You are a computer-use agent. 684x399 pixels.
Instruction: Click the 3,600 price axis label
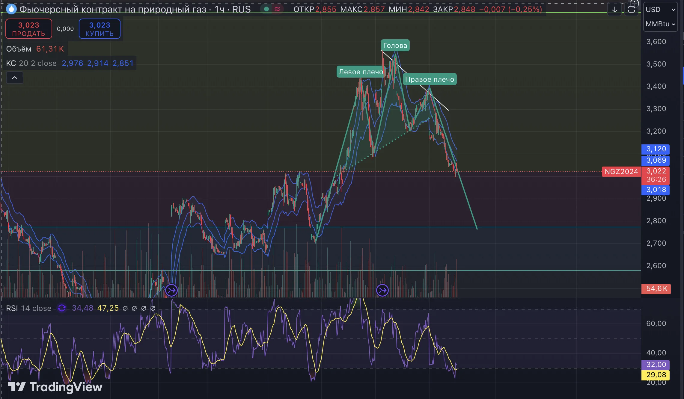pyautogui.click(x=656, y=42)
